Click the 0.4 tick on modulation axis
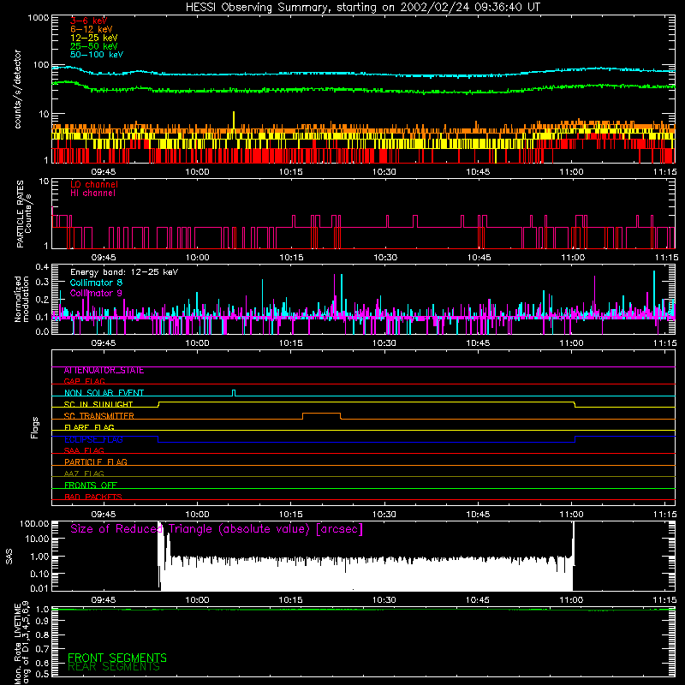This screenshot has width=685, height=685. click(x=42, y=267)
